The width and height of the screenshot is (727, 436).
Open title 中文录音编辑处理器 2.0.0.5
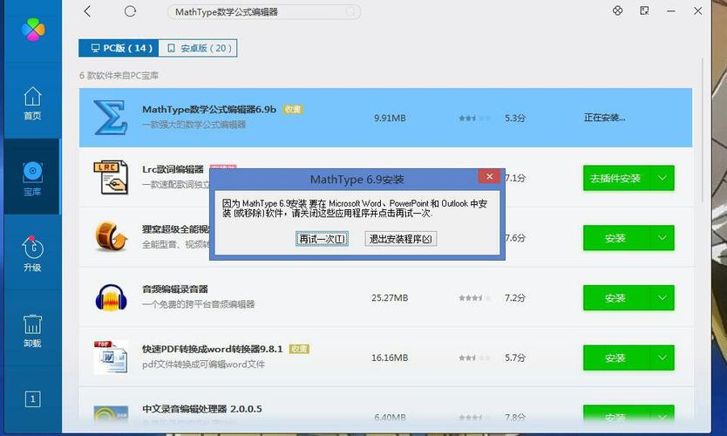(x=202, y=409)
